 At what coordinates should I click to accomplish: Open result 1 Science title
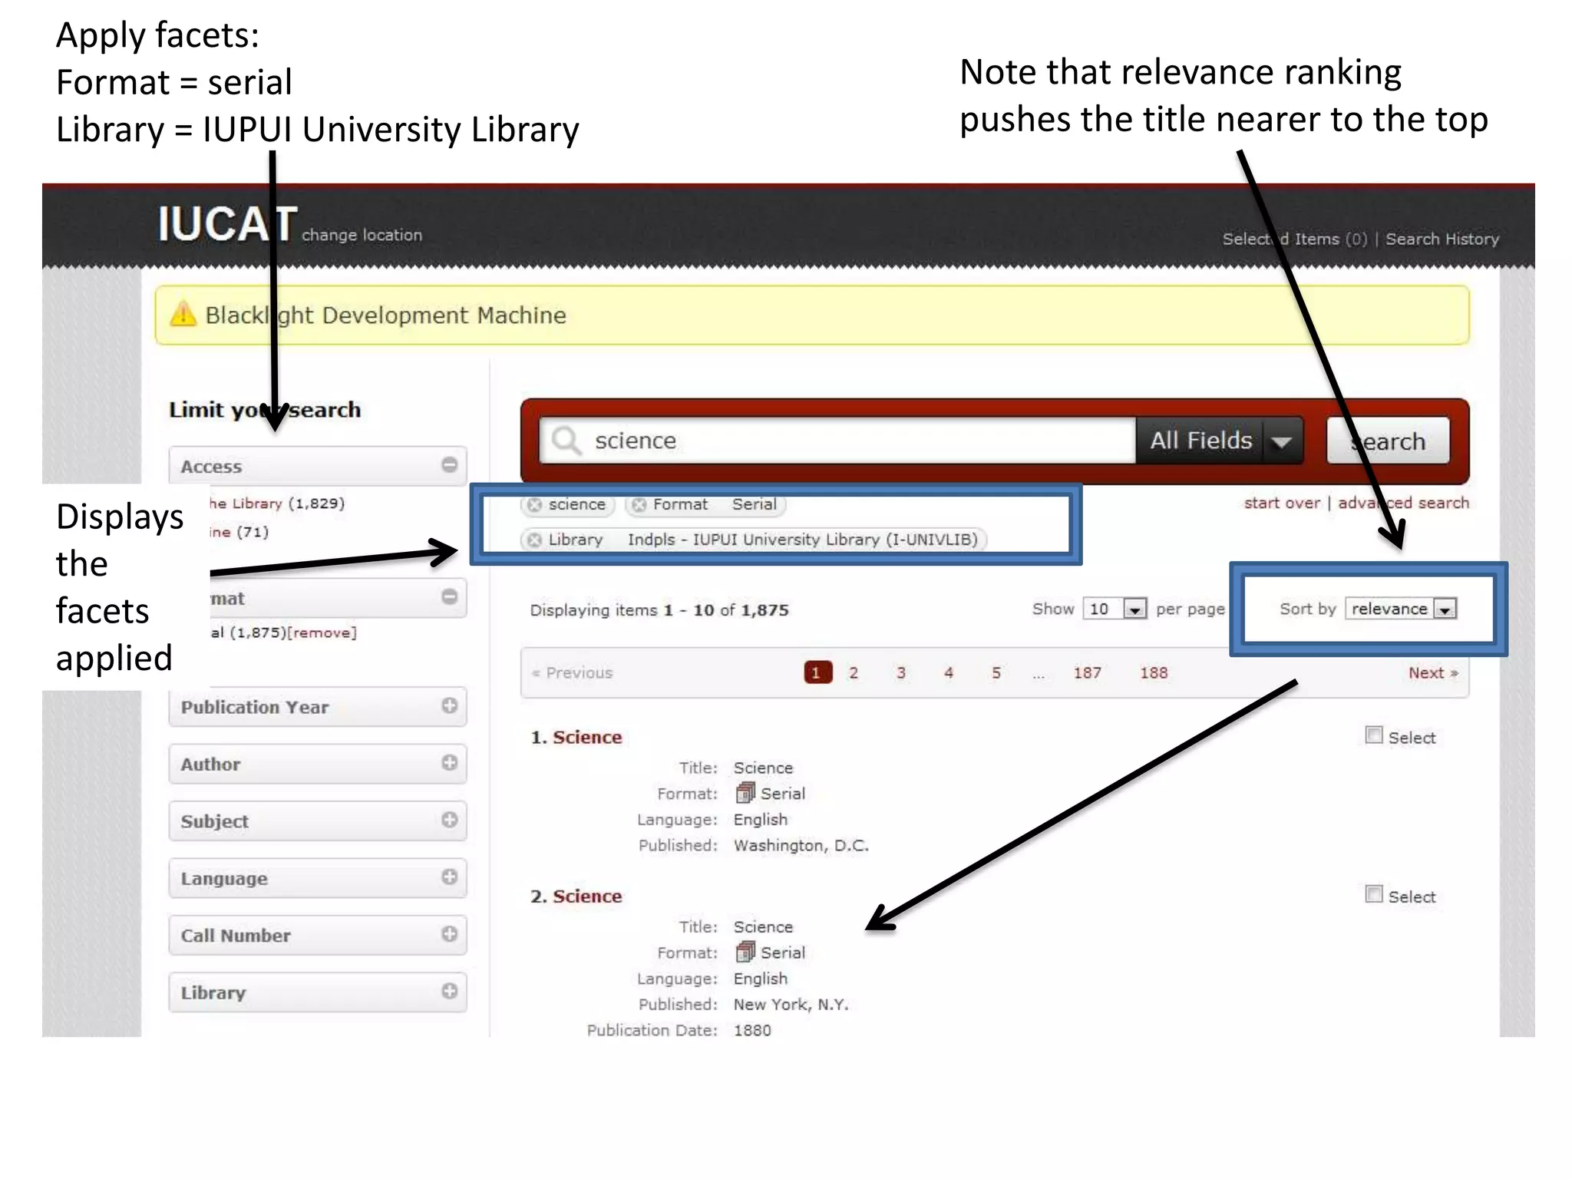click(x=587, y=737)
